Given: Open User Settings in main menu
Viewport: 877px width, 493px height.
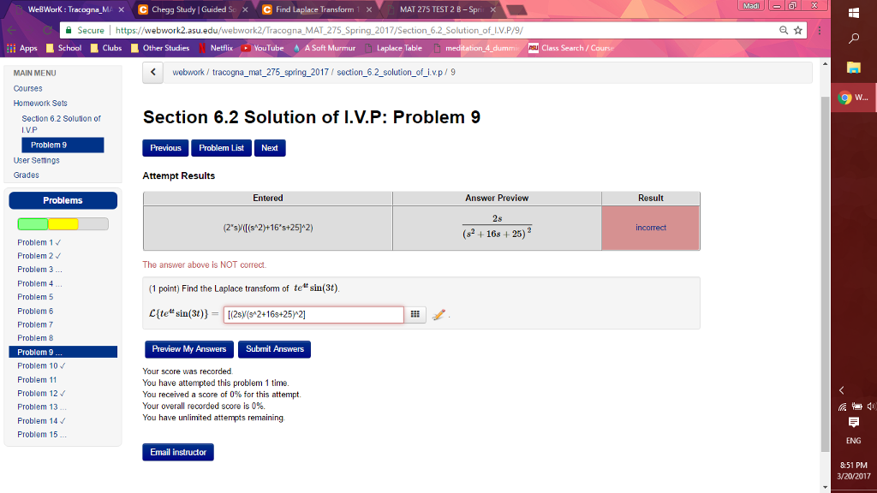Looking at the screenshot, I should pos(36,160).
